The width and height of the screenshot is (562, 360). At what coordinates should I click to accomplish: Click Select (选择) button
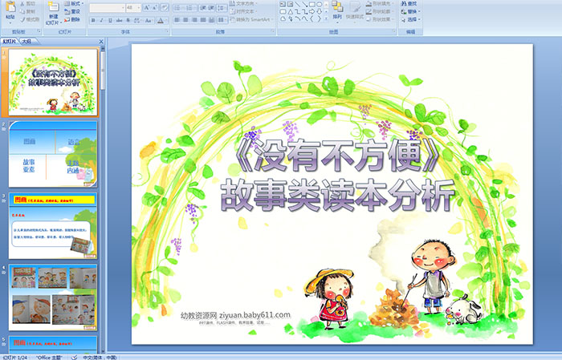[x=410, y=19]
